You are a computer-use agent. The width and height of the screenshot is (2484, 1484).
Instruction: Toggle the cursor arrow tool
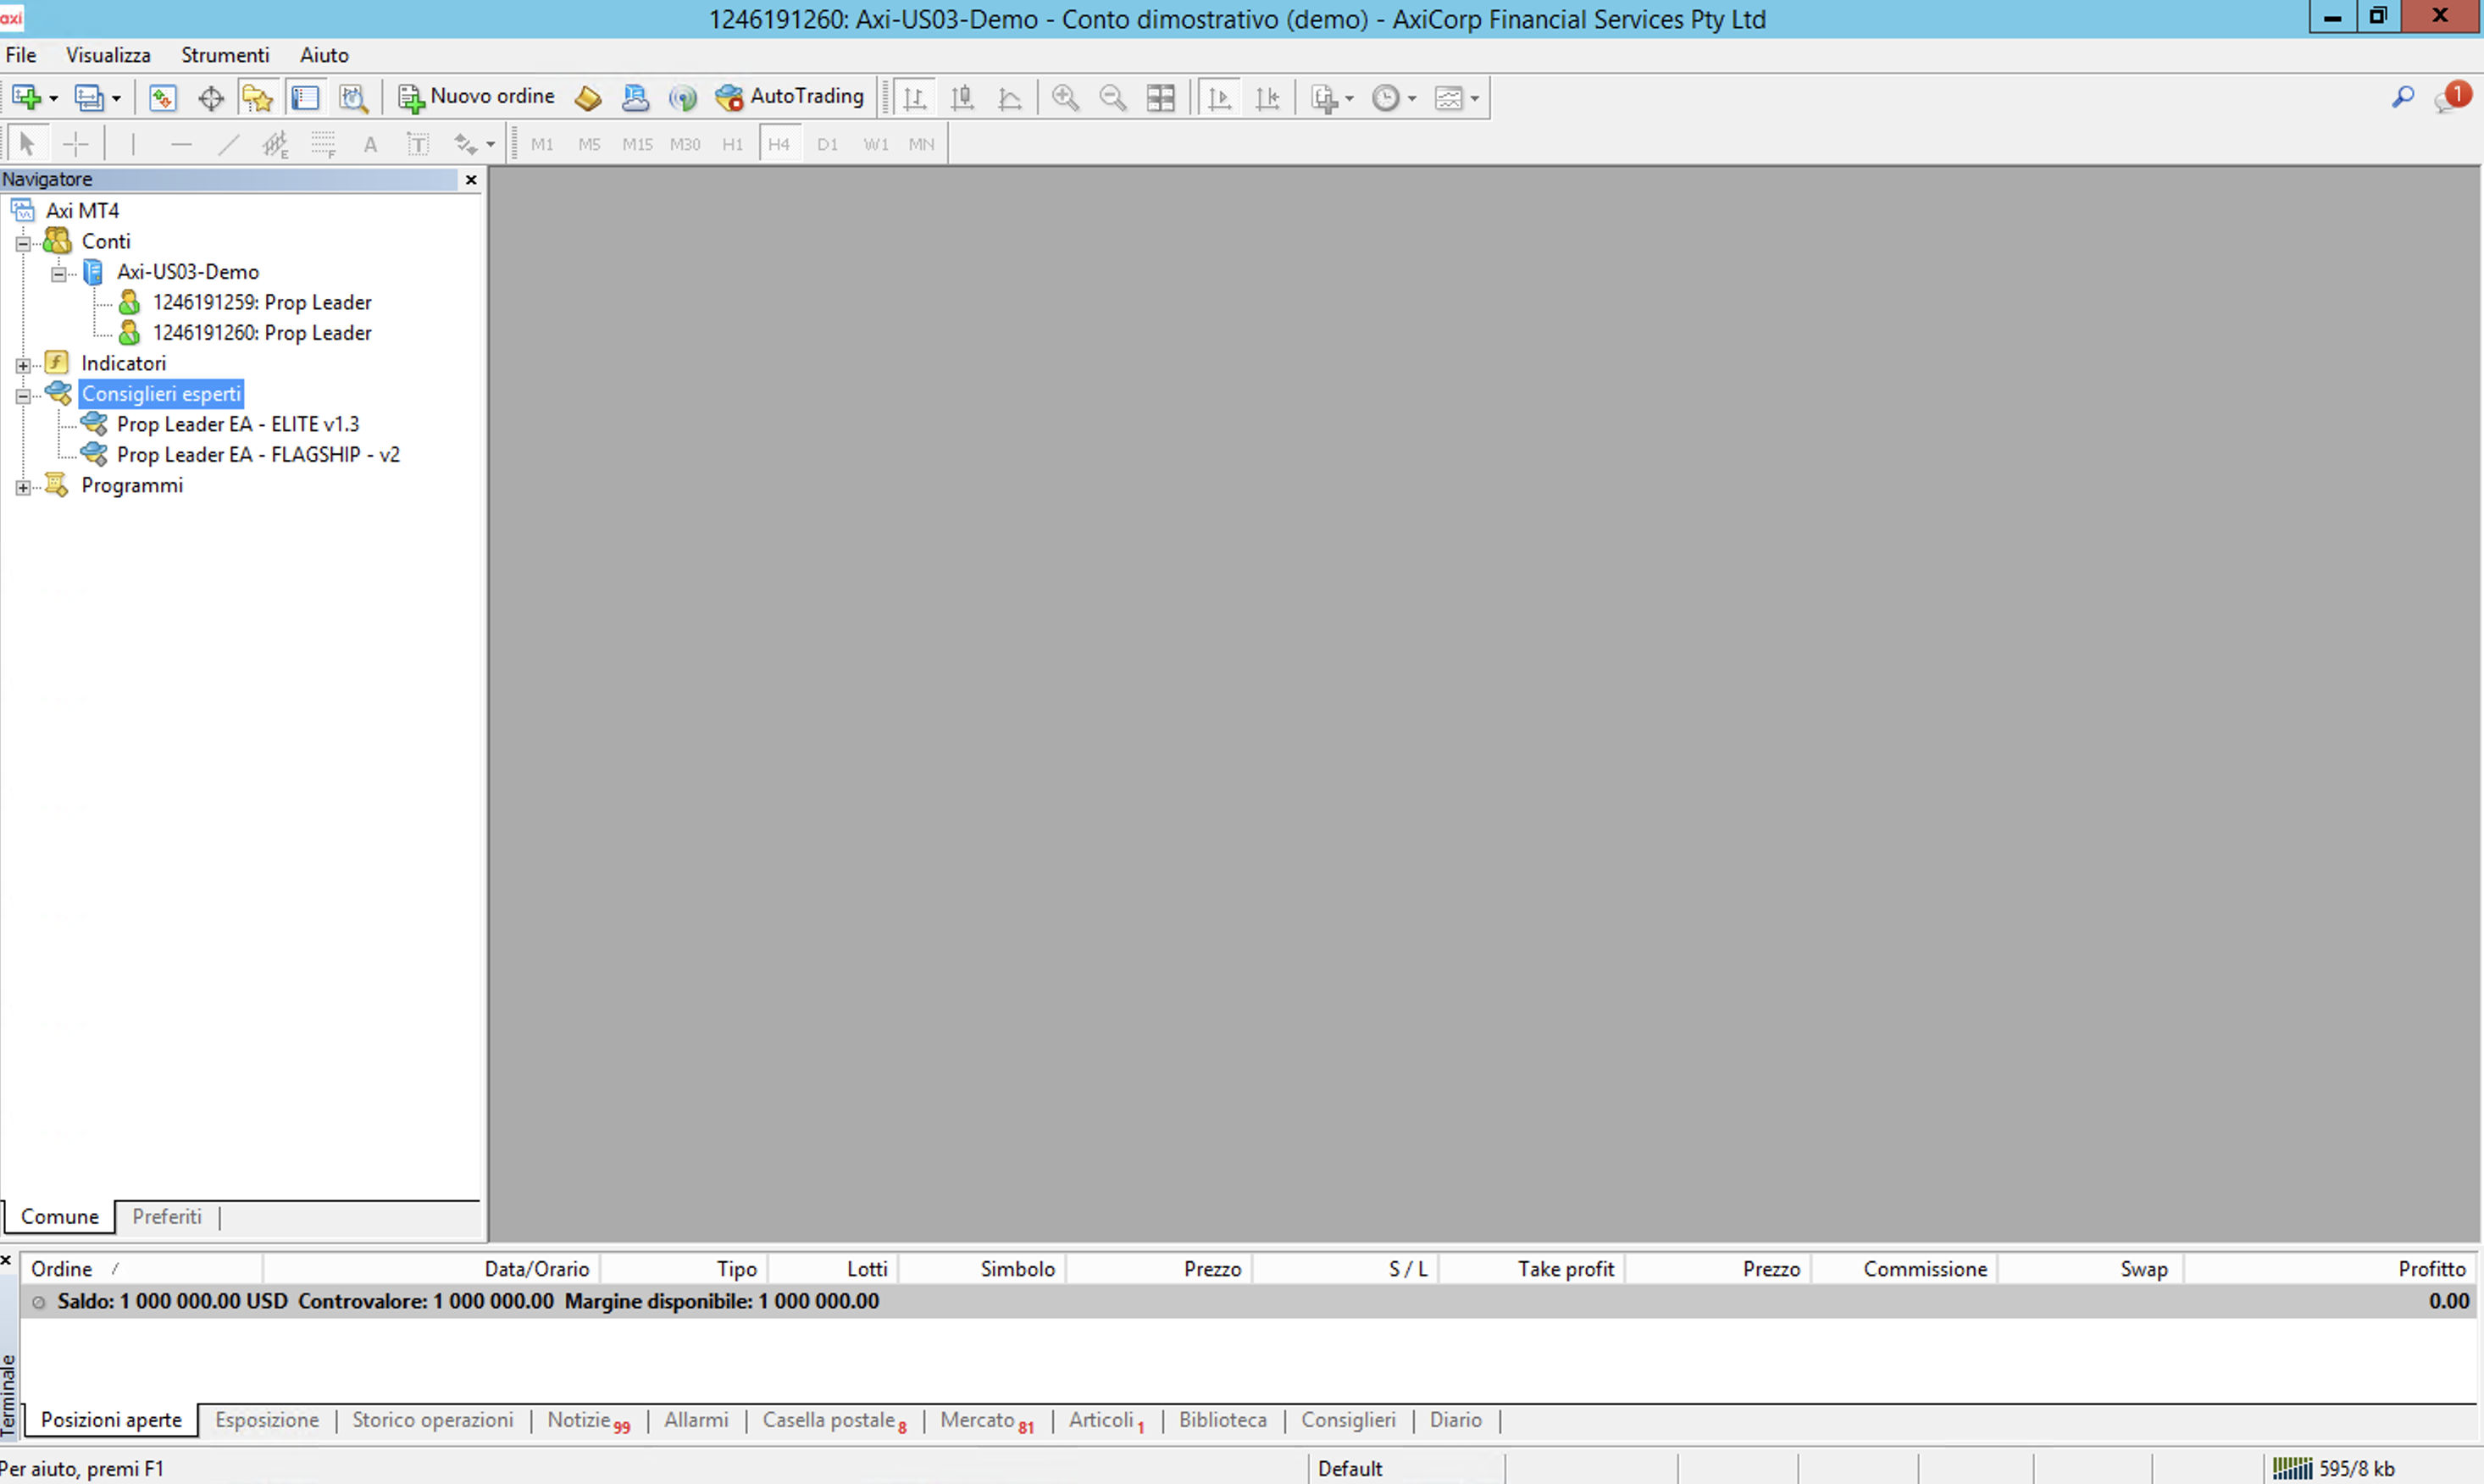[x=27, y=144]
